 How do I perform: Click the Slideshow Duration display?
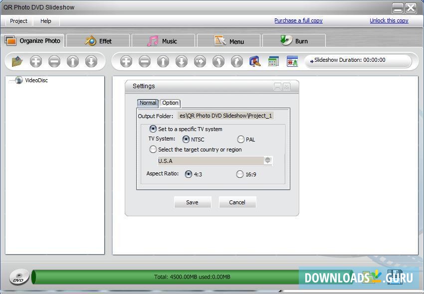(x=358, y=61)
